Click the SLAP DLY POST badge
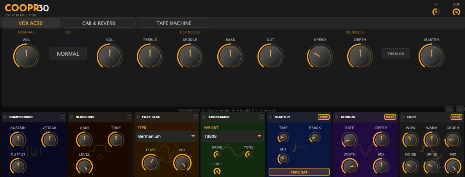Viewport: 465px width, 177px height. point(324,117)
